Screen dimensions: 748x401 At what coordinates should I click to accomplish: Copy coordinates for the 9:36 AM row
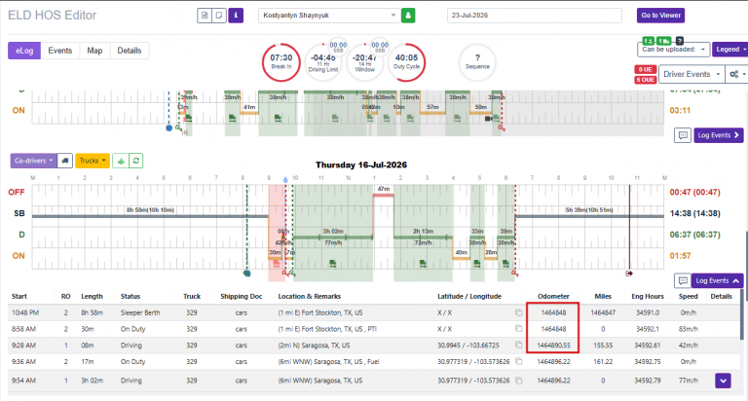click(518, 361)
